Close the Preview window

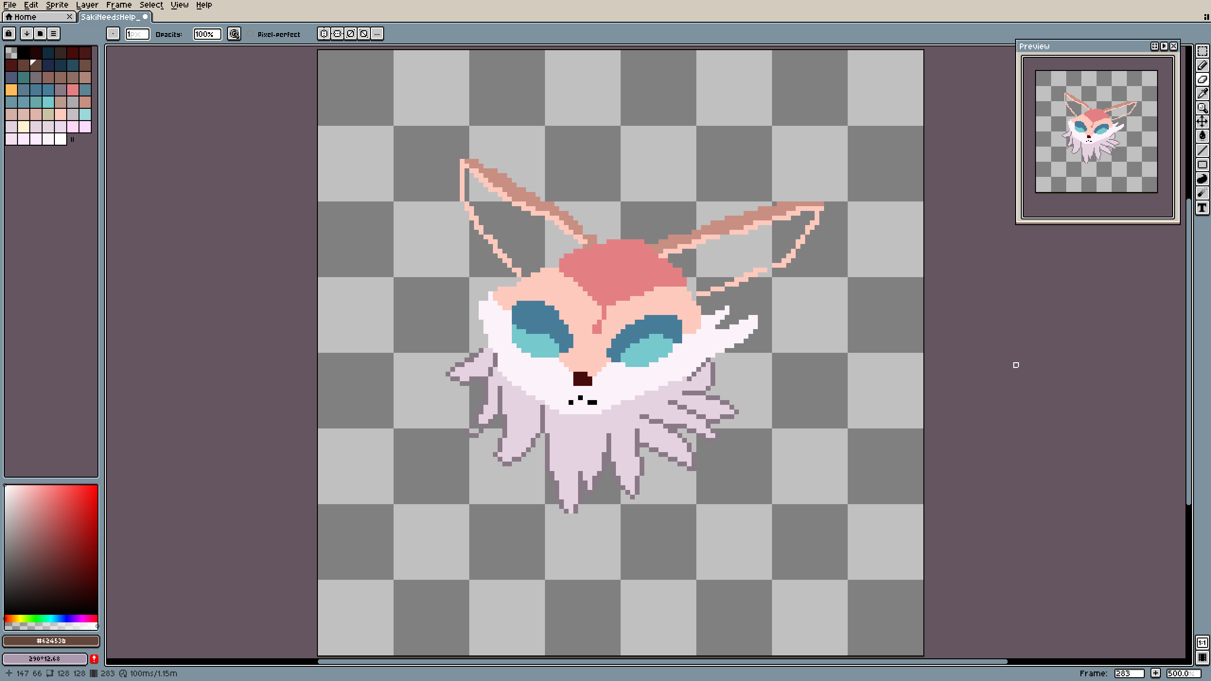[1174, 46]
